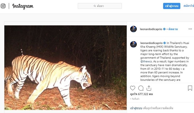Viewport: 194px width, 113px height.
Task: Click the caption avatar of leonardodicaprio
Action: [x=134, y=44]
